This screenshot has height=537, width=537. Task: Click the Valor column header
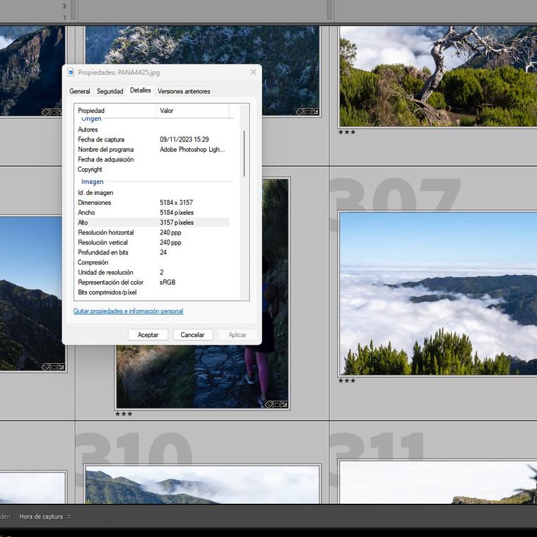(x=192, y=111)
